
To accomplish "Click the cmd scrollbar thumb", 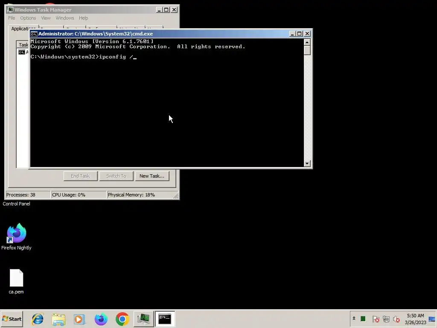I will tap(307, 50).
